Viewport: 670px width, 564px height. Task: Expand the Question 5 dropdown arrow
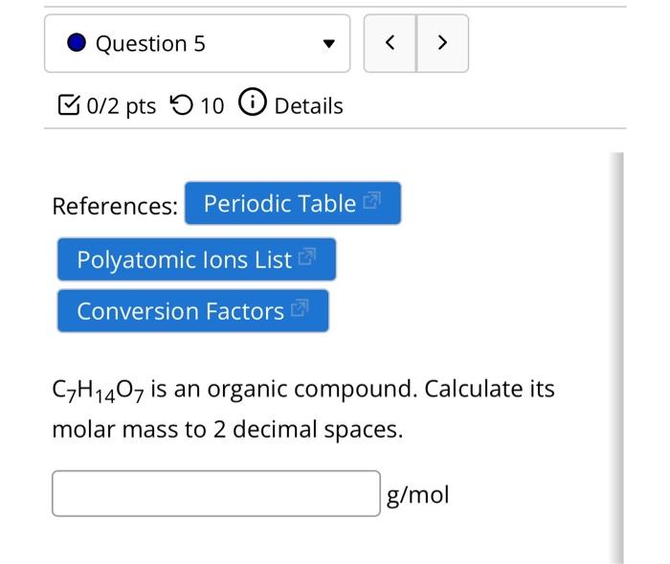(x=328, y=44)
